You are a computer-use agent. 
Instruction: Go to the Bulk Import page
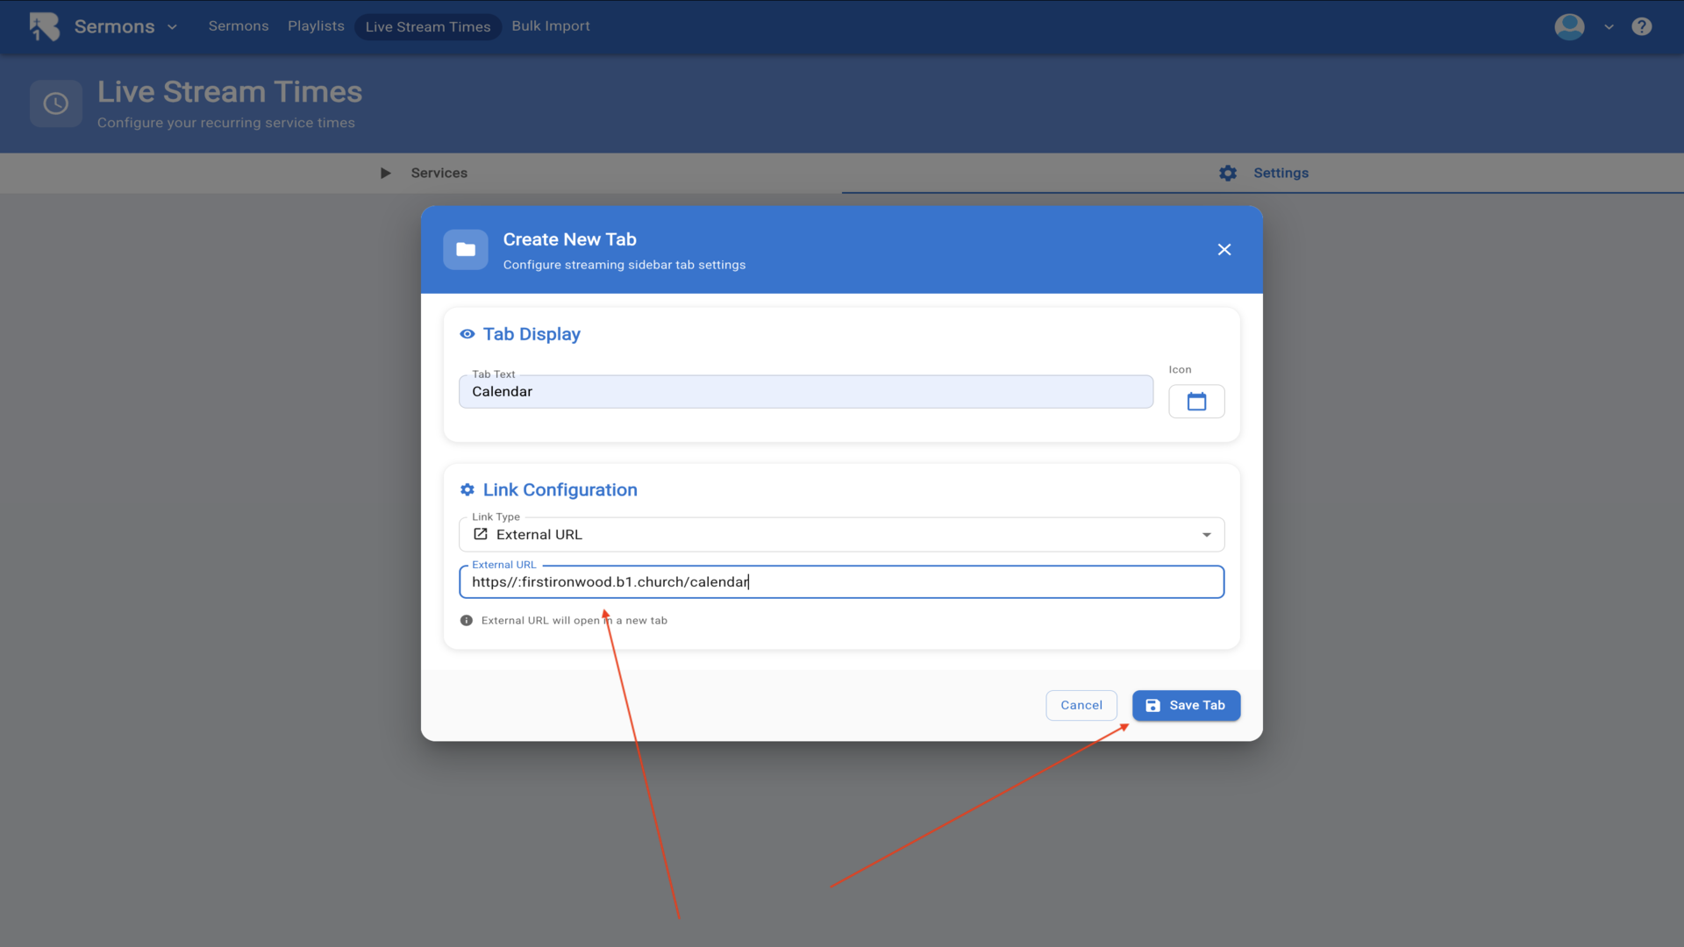(x=550, y=26)
